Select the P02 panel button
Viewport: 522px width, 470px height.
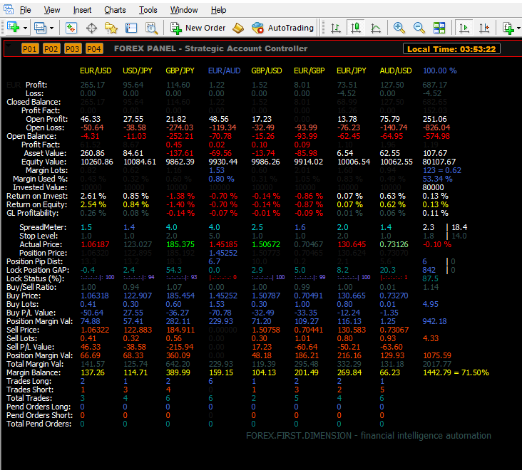(x=51, y=49)
